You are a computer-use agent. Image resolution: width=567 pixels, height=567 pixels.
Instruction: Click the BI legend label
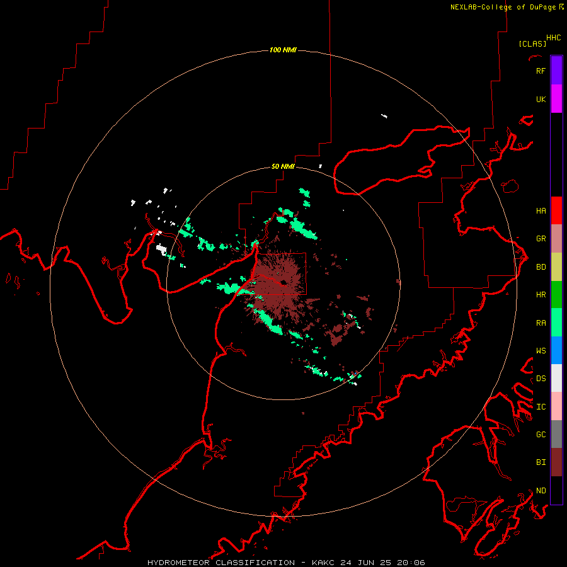coord(541,462)
